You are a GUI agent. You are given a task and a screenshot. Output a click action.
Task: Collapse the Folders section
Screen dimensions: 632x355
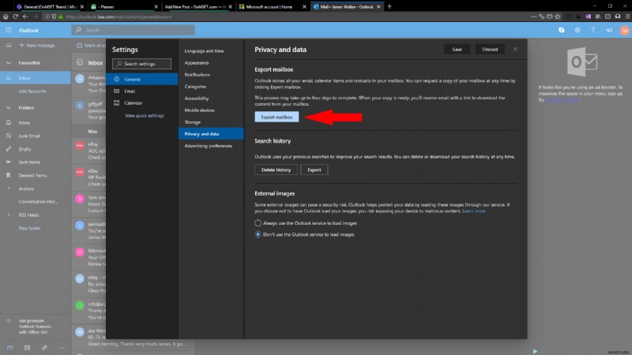tap(7, 107)
